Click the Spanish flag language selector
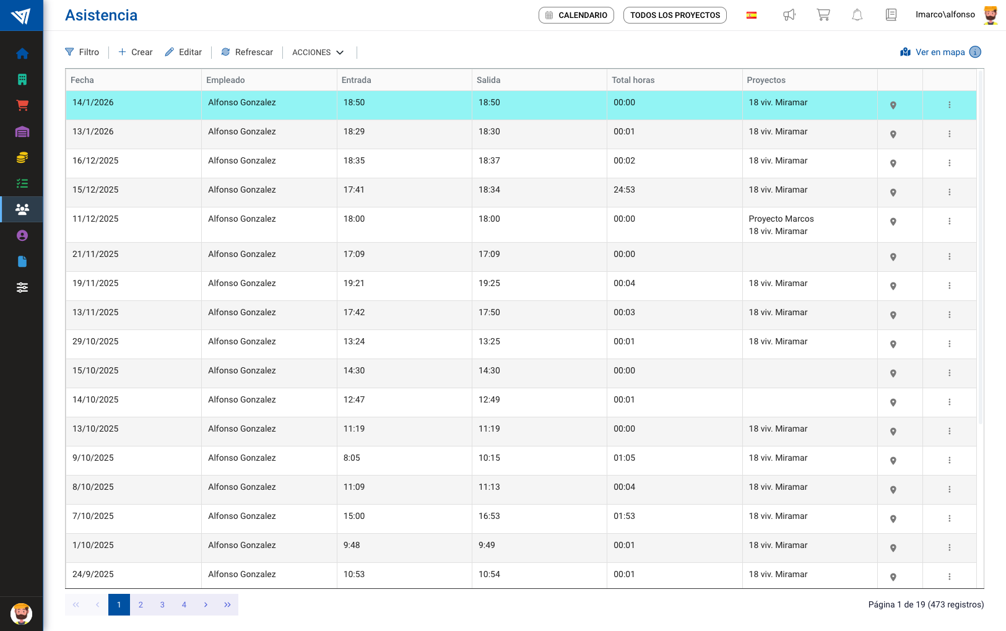Image resolution: width=1006 pixels, height=631 pixels. tap(752, 15)
